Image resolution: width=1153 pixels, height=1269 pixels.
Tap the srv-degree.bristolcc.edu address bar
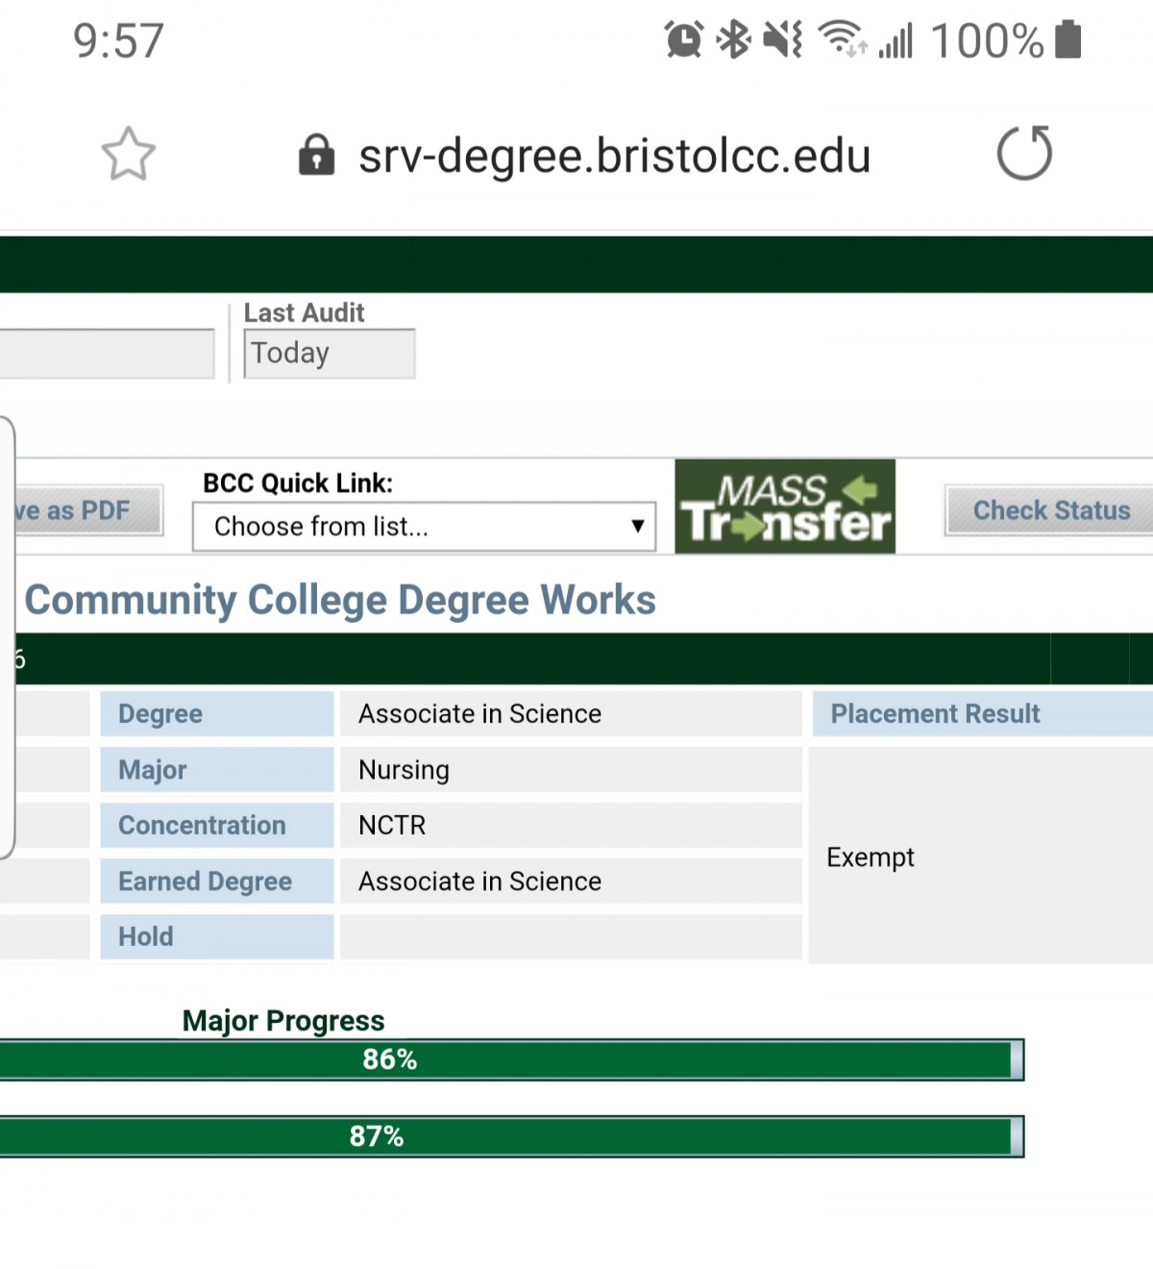coord(614,155)
